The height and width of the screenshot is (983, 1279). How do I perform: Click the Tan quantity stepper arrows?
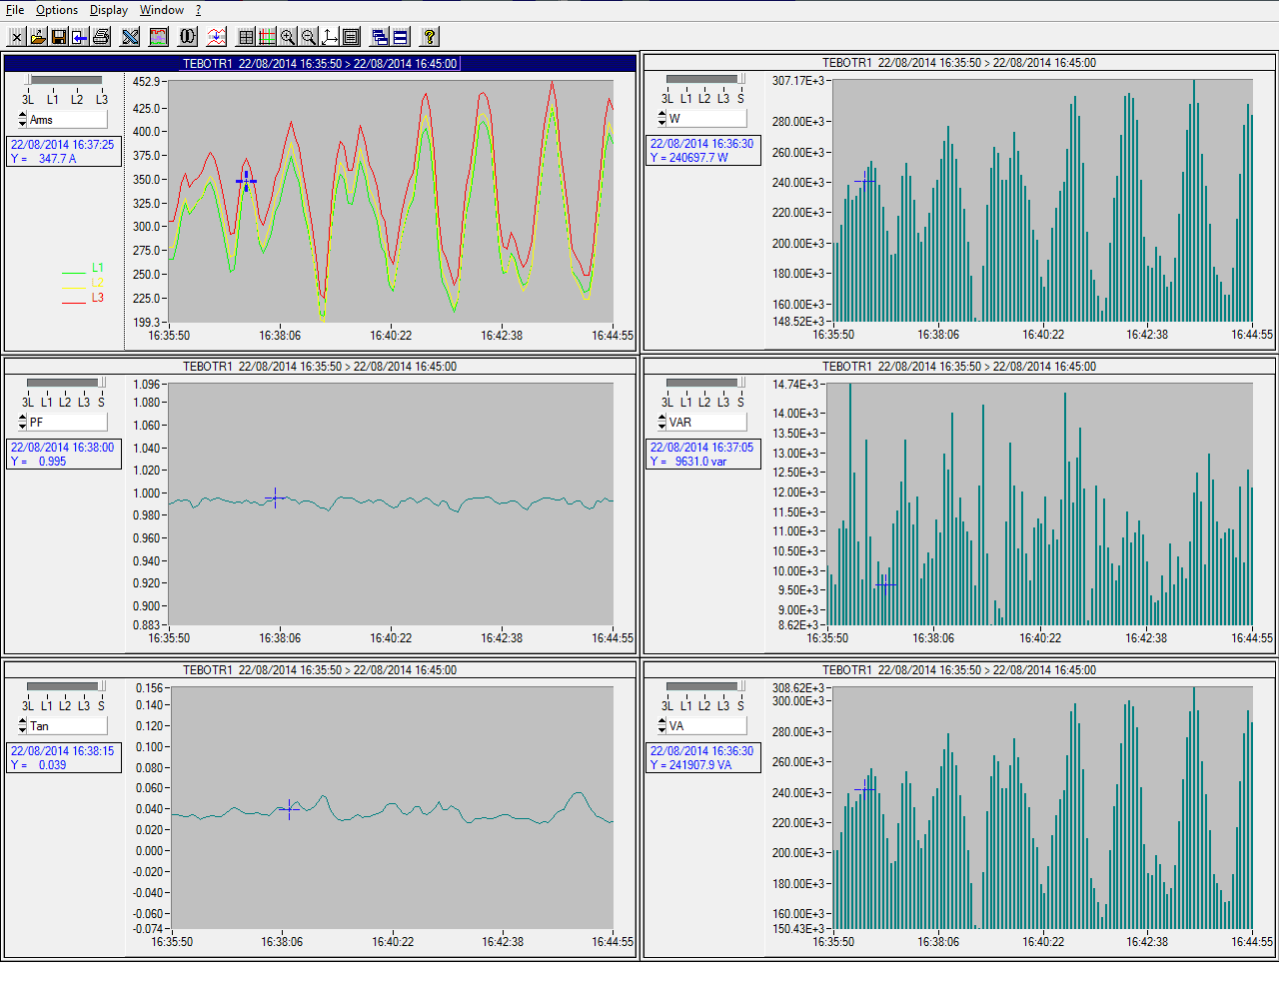click(22, 726)
